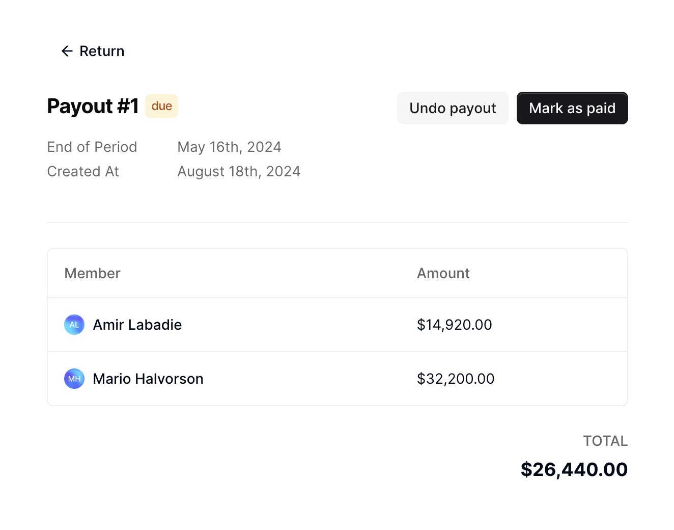This screenshot has width=674, height=530.
Task: Click the Member column header
Action: click(92, 273)
